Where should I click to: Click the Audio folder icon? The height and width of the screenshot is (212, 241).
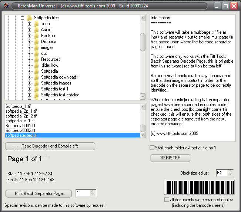(x=36, y=30)
